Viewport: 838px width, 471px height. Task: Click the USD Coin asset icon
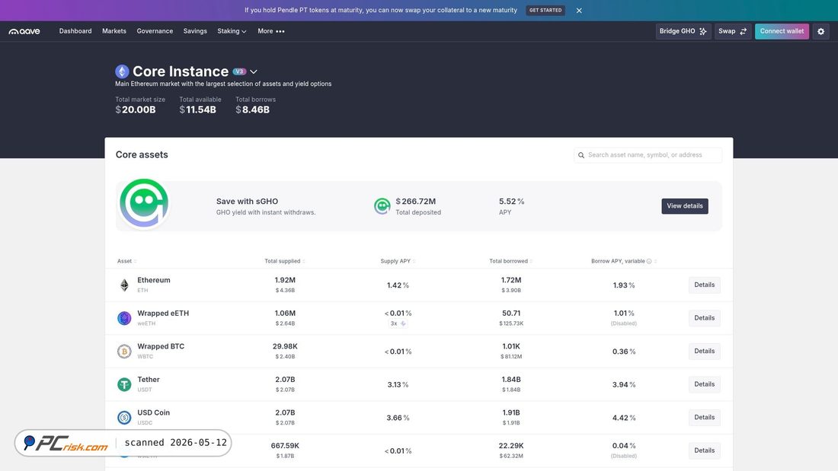pyautogui.click(x=124, y=418)
